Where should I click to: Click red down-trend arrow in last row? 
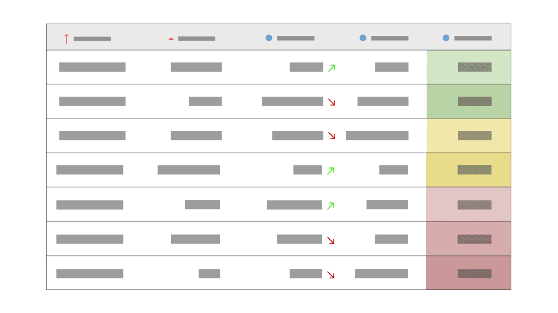(x=330, y=274)
